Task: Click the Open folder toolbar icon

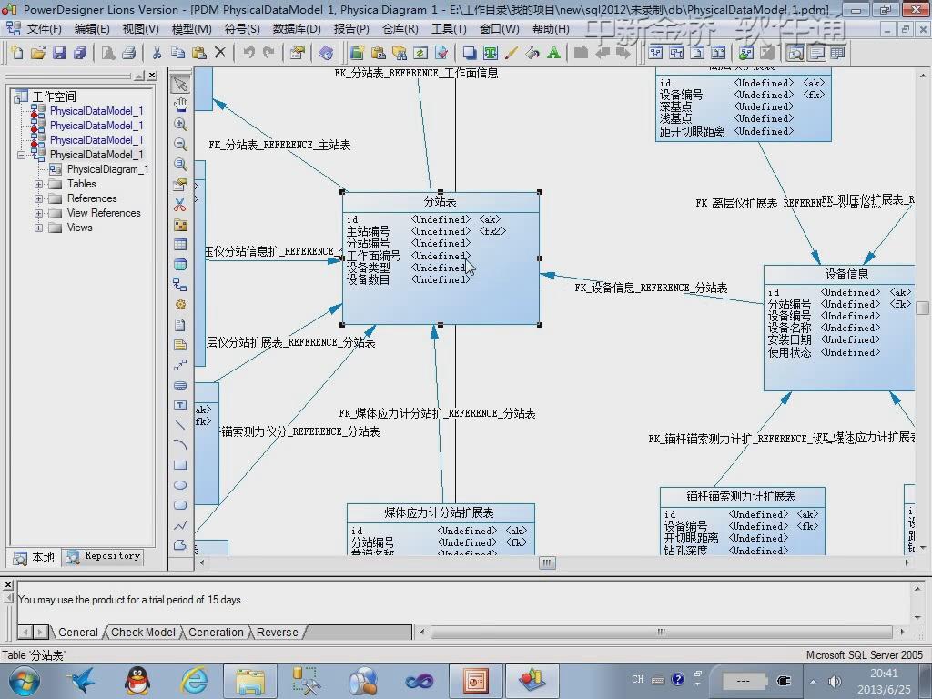Action: (38, 53)
